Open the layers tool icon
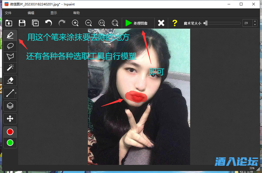This screenshot has width=262, height=173. point(10,106)
